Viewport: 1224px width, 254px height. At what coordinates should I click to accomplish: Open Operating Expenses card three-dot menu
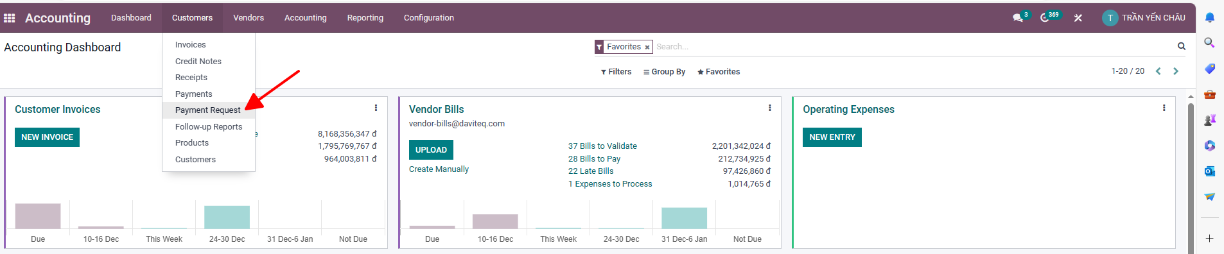1164,108
